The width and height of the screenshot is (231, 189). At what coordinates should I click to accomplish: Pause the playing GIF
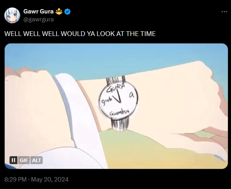pos(13,160)
